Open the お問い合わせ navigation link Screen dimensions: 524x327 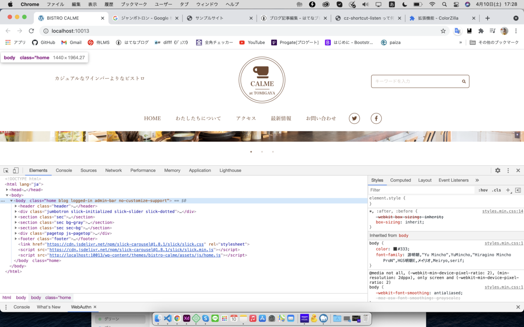click(x=321, y=119)
